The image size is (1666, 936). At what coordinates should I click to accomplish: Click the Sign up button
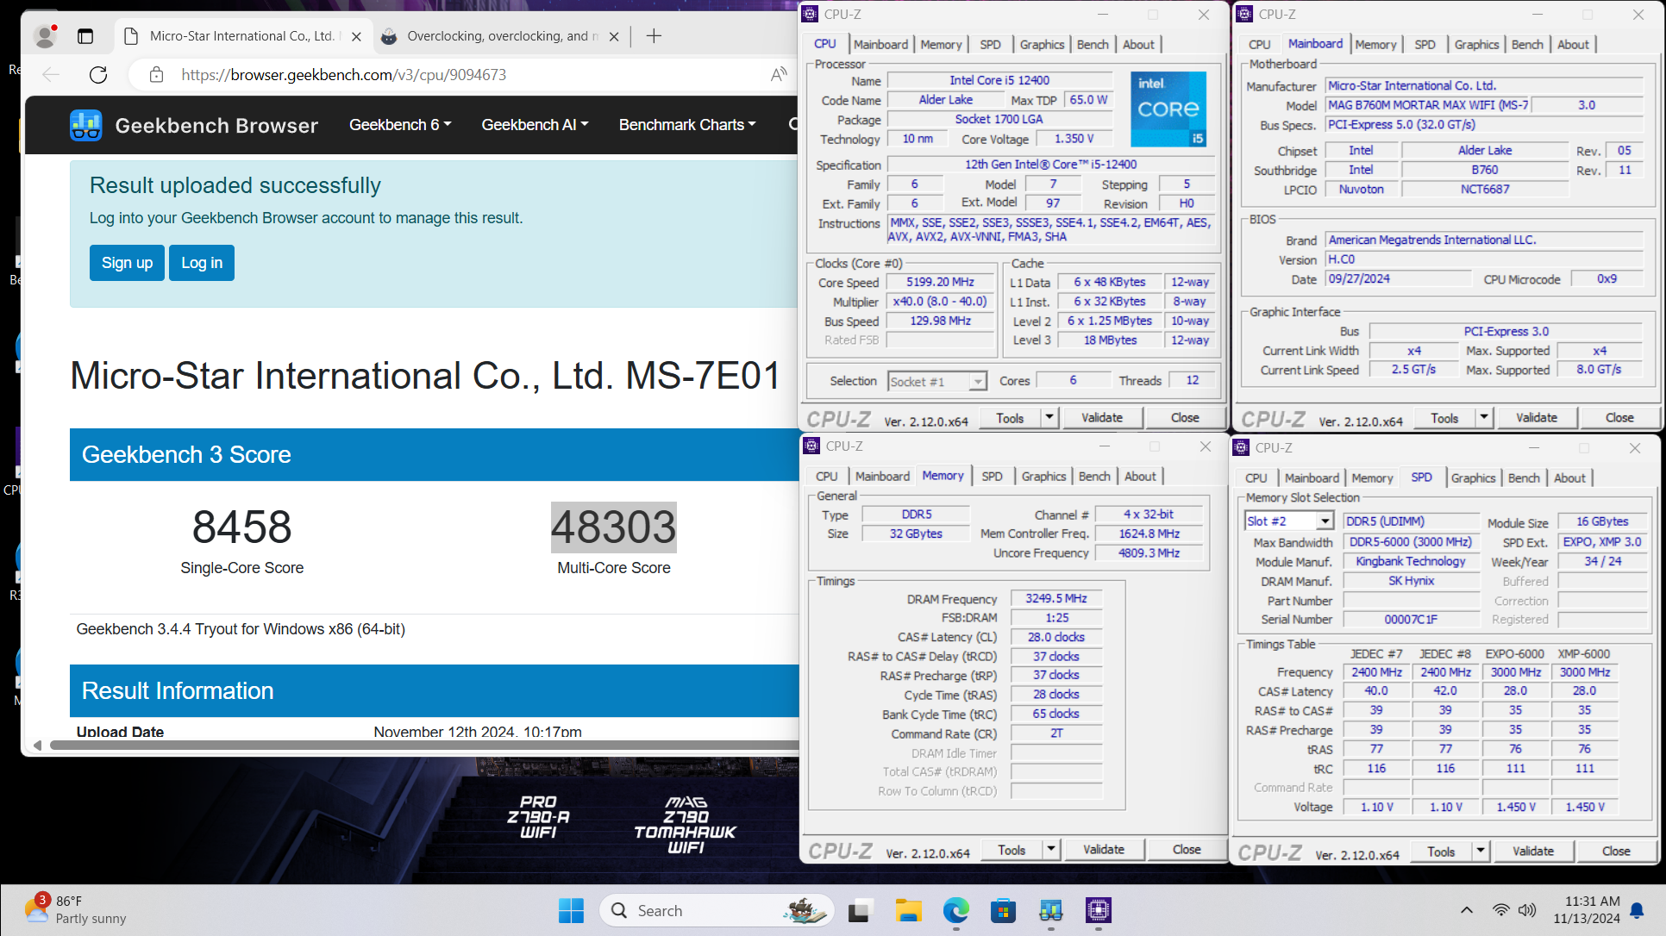127,263
